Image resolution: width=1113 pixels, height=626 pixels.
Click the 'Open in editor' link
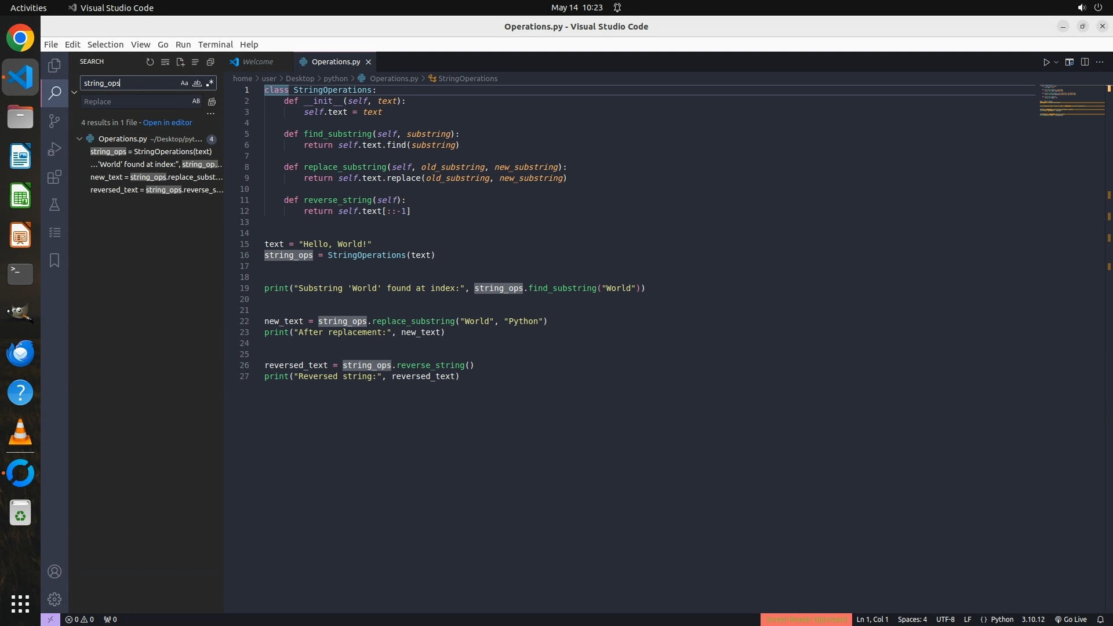click(x=167, y=123)
